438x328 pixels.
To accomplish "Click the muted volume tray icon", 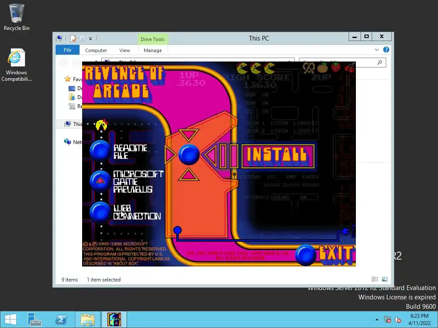I will coord(397,319).
